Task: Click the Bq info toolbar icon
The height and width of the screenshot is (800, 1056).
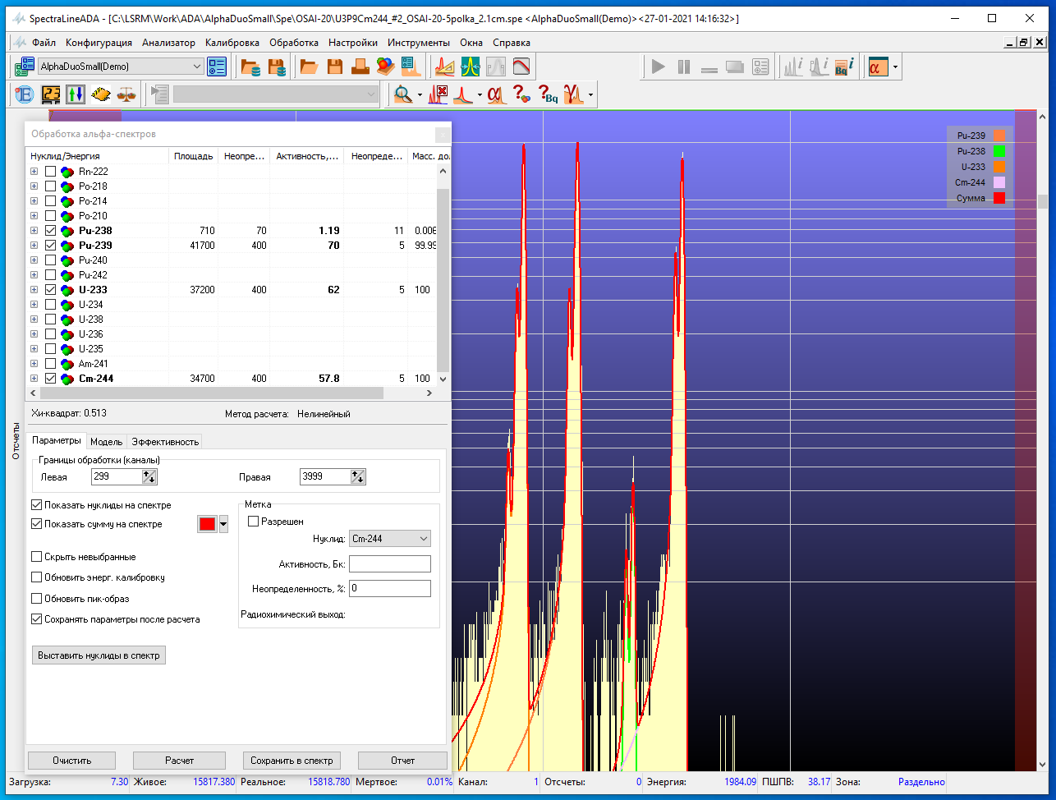Action: coord(844,67)
